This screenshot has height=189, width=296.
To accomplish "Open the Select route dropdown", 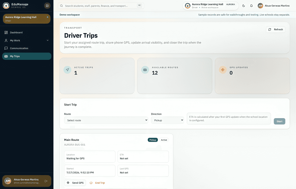I will click(x=106, y=120).
